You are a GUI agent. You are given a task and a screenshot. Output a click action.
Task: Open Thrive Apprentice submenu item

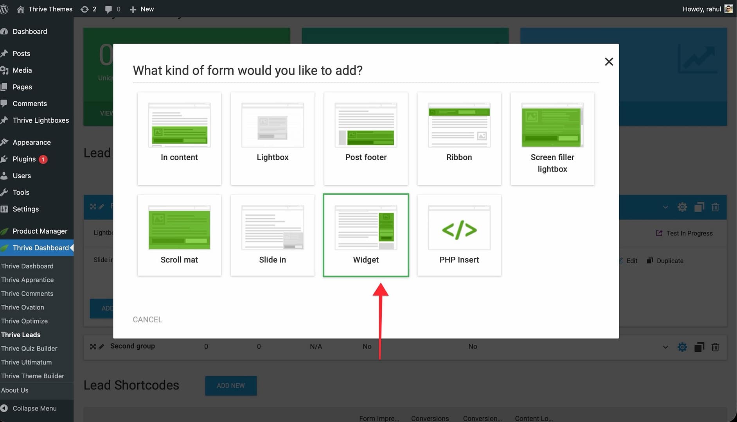[x=27, y=280]
